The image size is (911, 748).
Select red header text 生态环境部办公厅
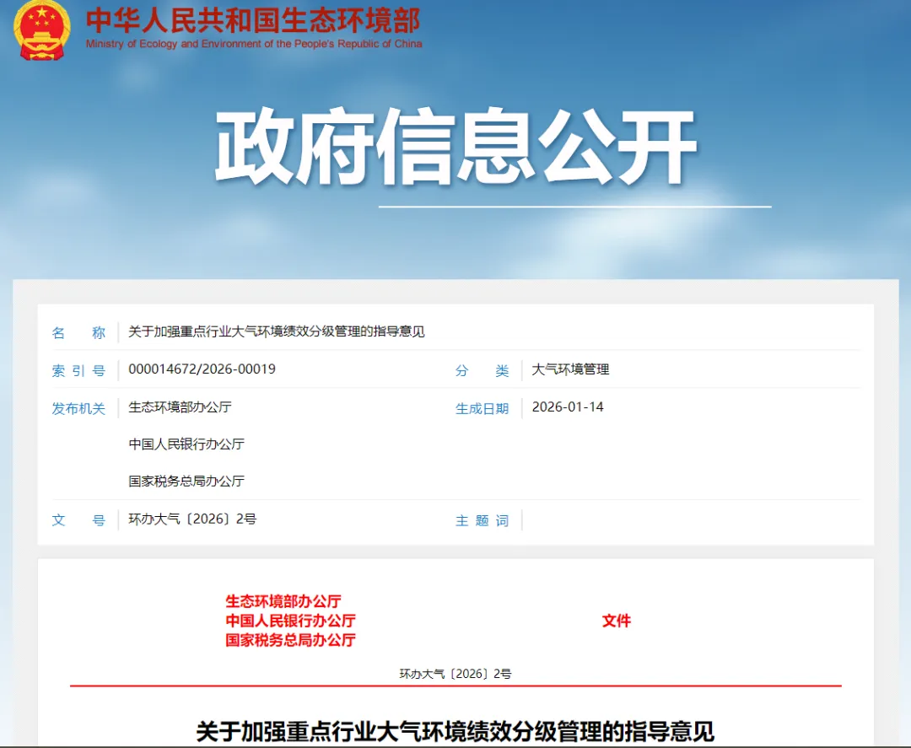coord(283,601)
